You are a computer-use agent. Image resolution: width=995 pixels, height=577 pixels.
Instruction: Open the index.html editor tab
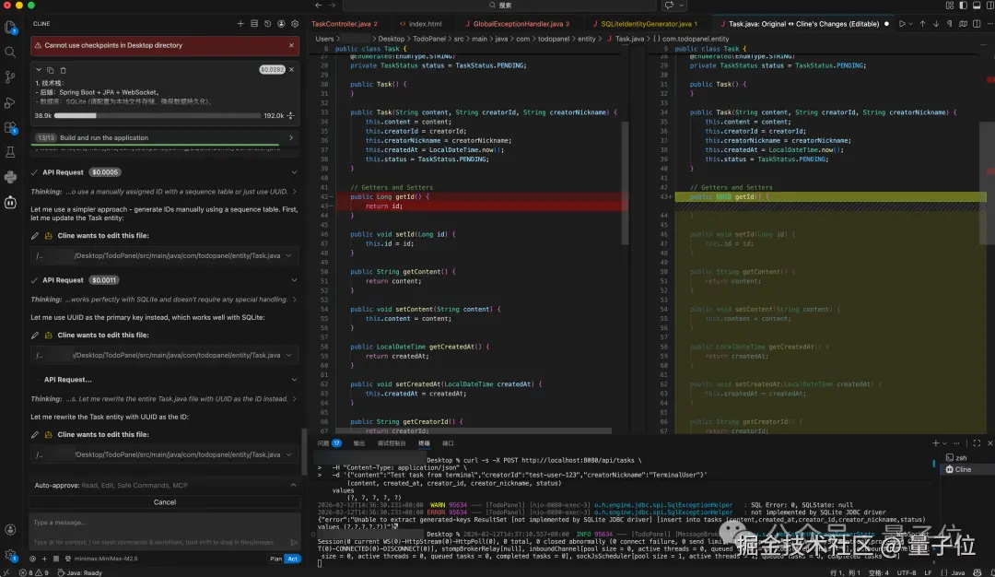click(x=425, y=23)
